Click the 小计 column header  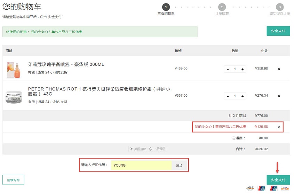264,51
